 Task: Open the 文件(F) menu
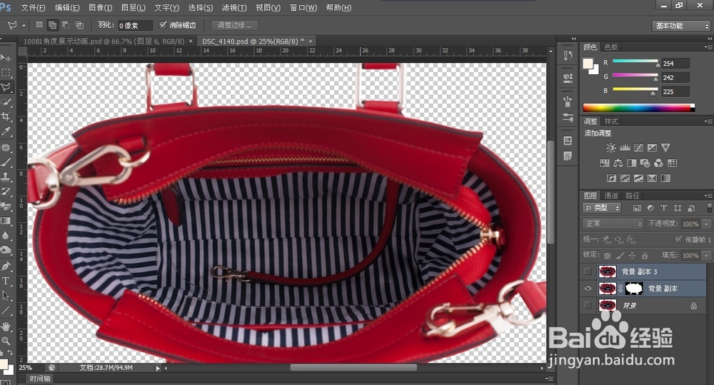coord(33,8)
